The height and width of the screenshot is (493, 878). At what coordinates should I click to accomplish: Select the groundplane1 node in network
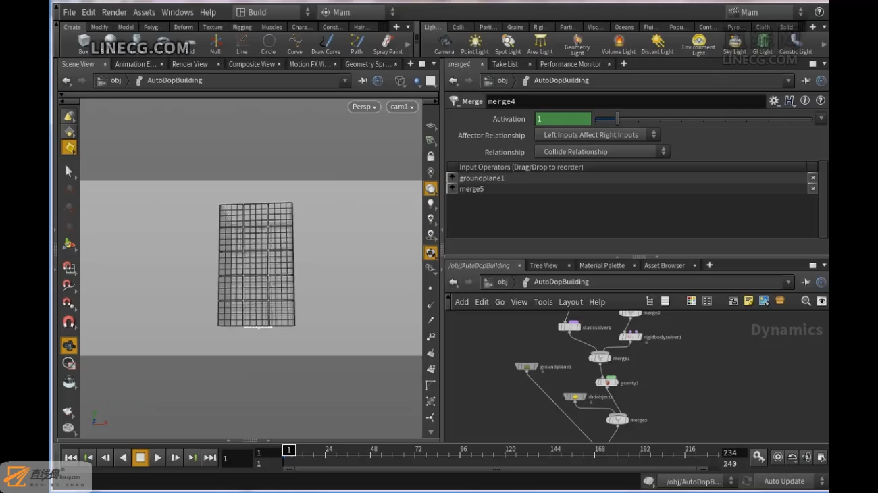click(x=527, y=367)
